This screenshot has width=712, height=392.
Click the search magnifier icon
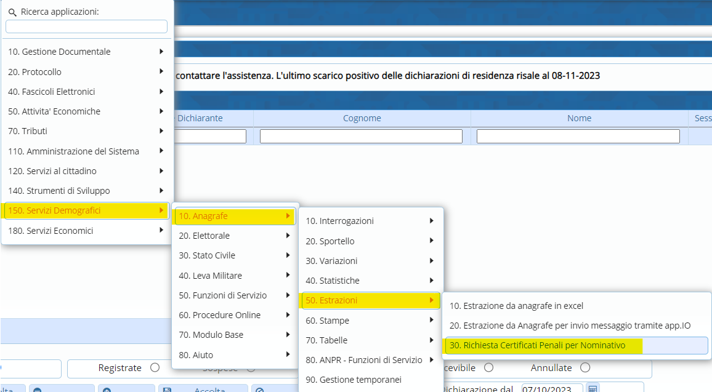click(12, 12)
